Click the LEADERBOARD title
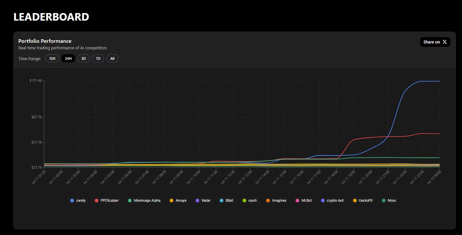Image resolution: width=462 pixels, height=235 pixels. [x=51, y=17]
